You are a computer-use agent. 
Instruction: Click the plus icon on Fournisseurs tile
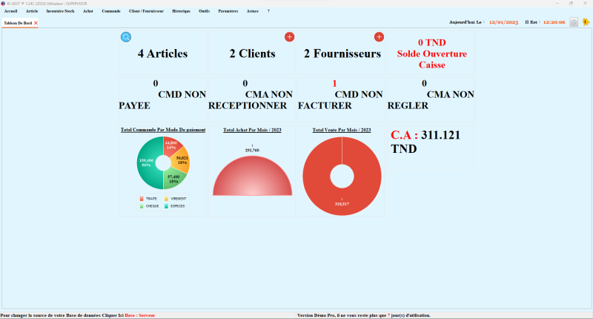[x=379, y=37]
